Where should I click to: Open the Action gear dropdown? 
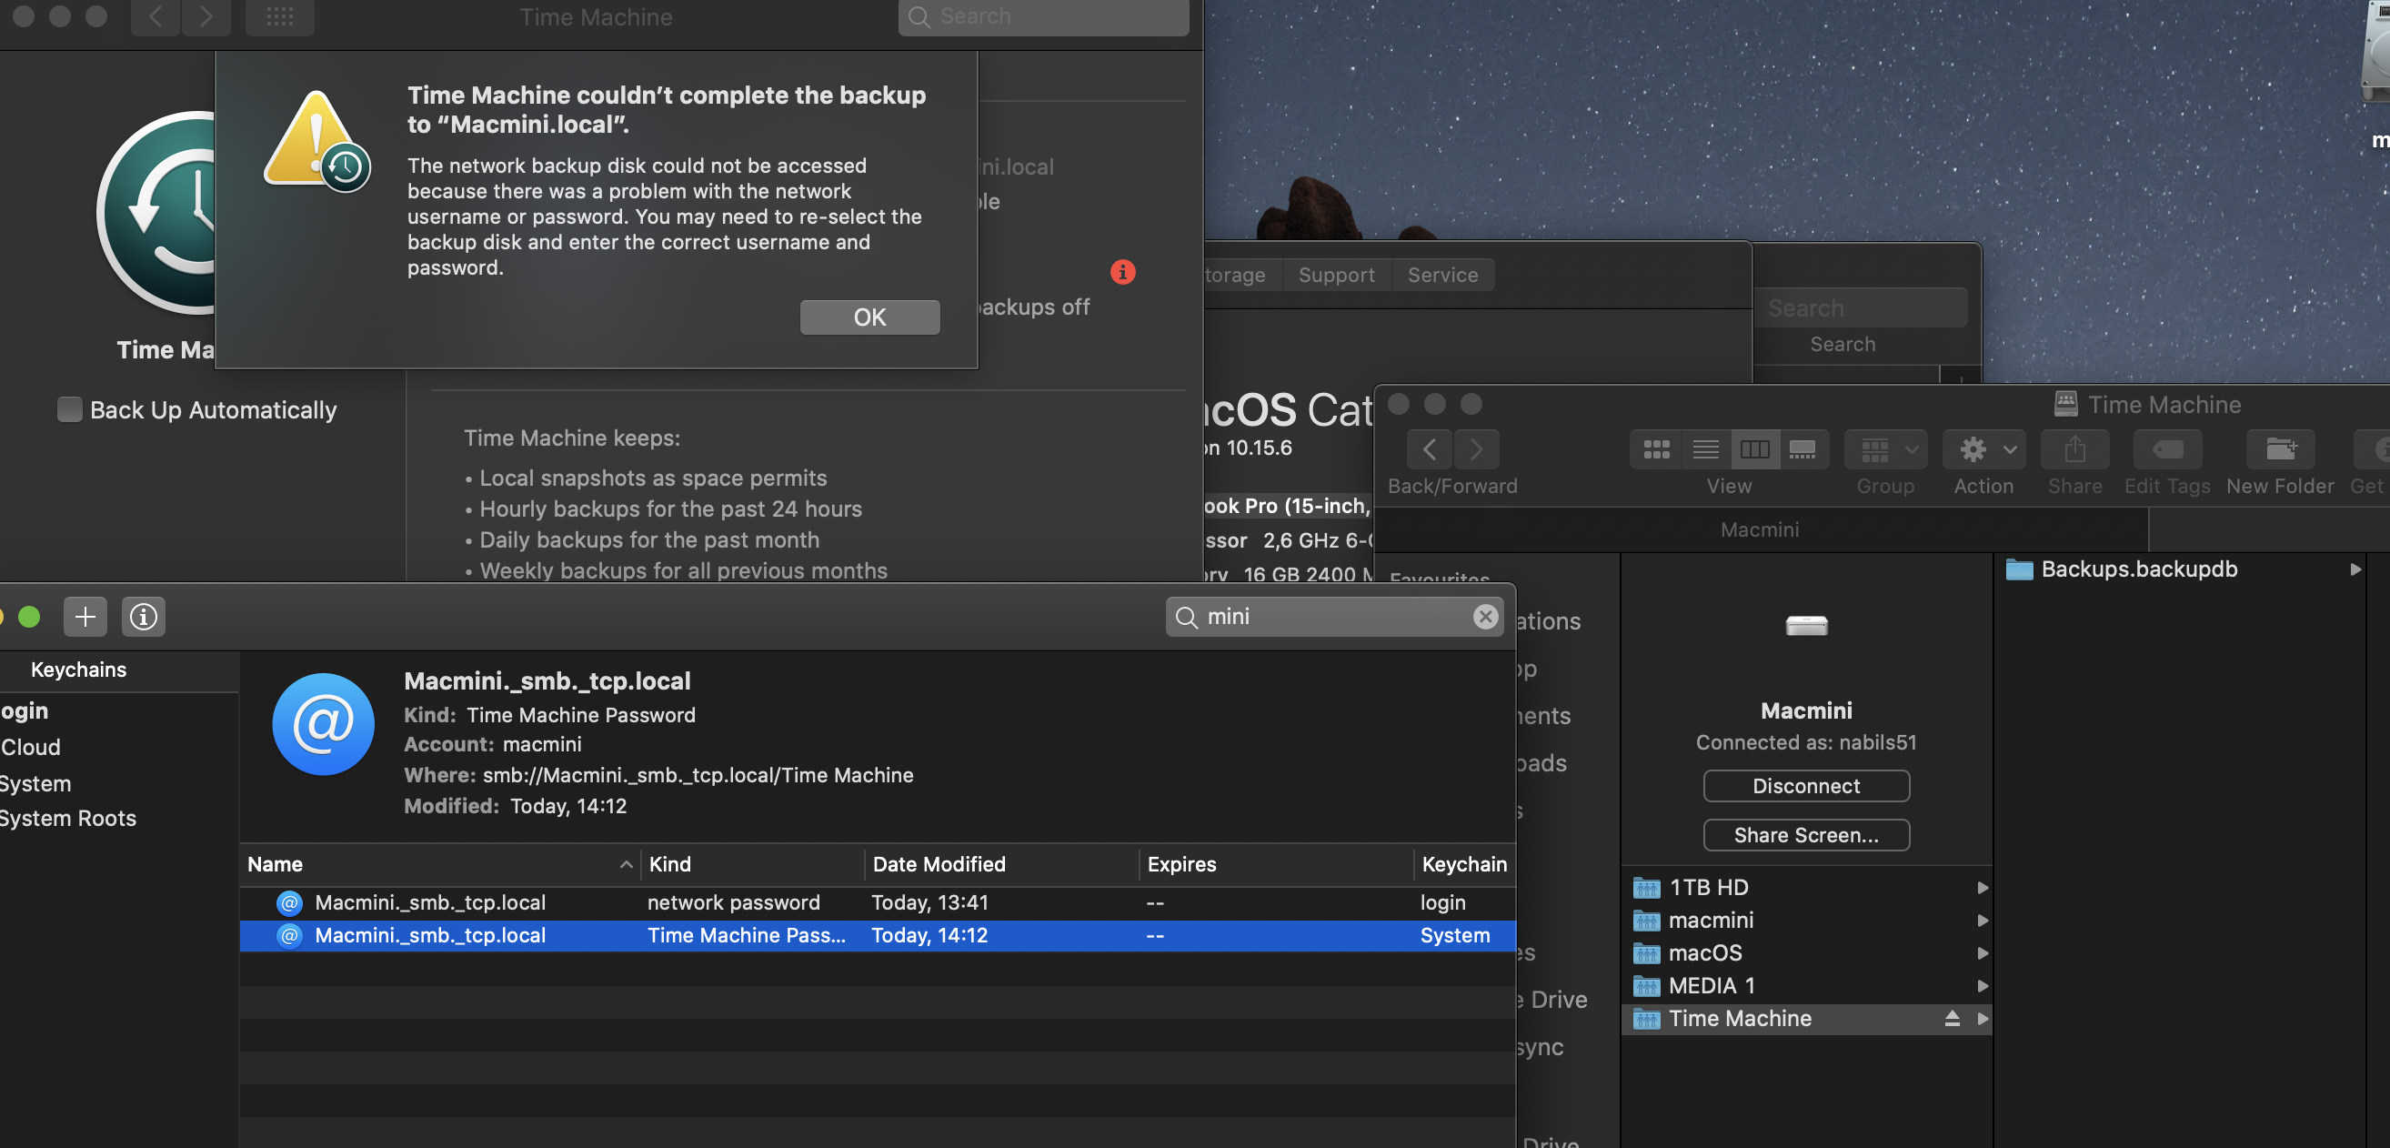coord(1984,449)
